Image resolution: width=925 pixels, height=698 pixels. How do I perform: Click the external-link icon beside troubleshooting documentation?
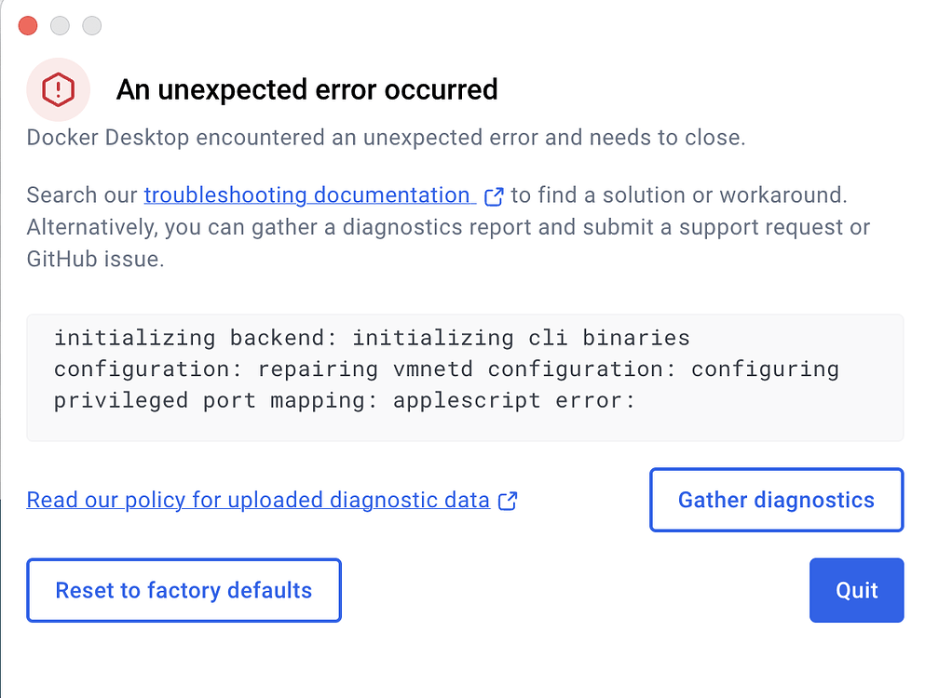point(494,196)
